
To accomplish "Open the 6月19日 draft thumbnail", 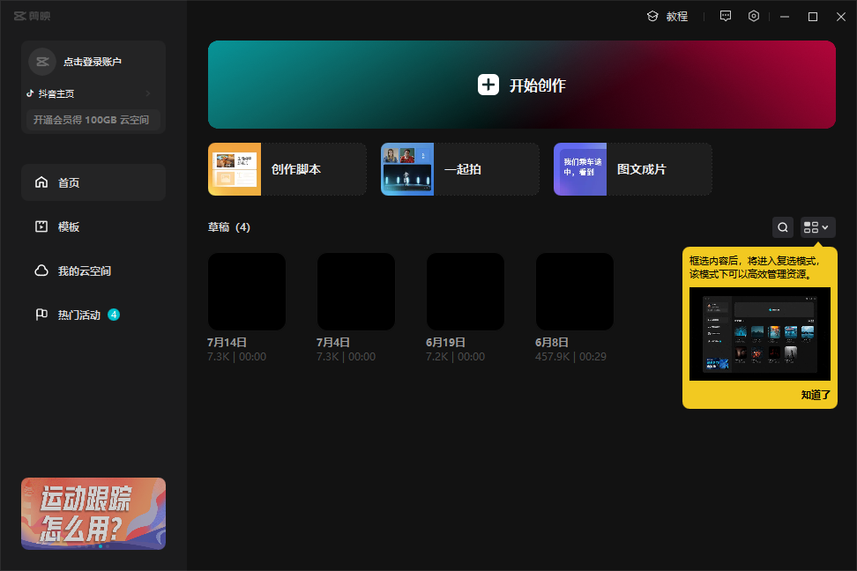I will pos(466,292).
